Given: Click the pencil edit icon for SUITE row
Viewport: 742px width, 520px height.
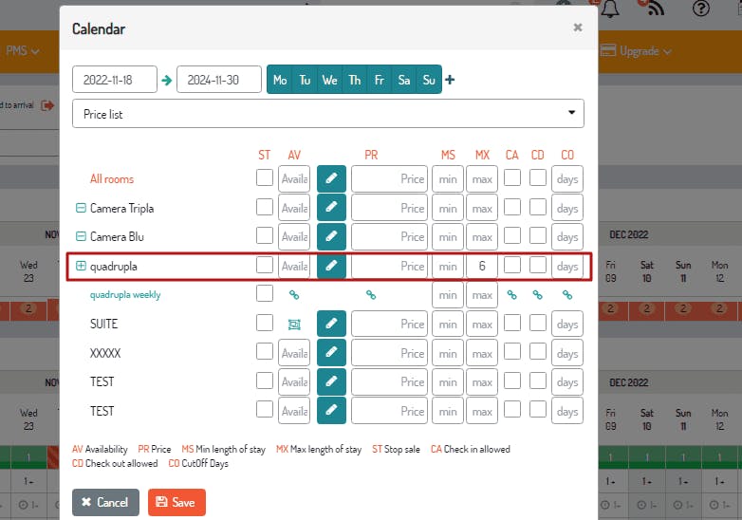Looking at the screenshot, I should tap(331, 325).
